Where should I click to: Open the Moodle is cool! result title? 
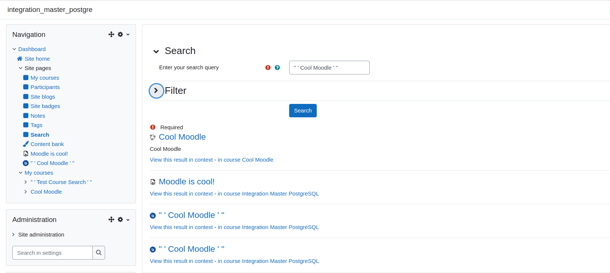click(187, 181)
